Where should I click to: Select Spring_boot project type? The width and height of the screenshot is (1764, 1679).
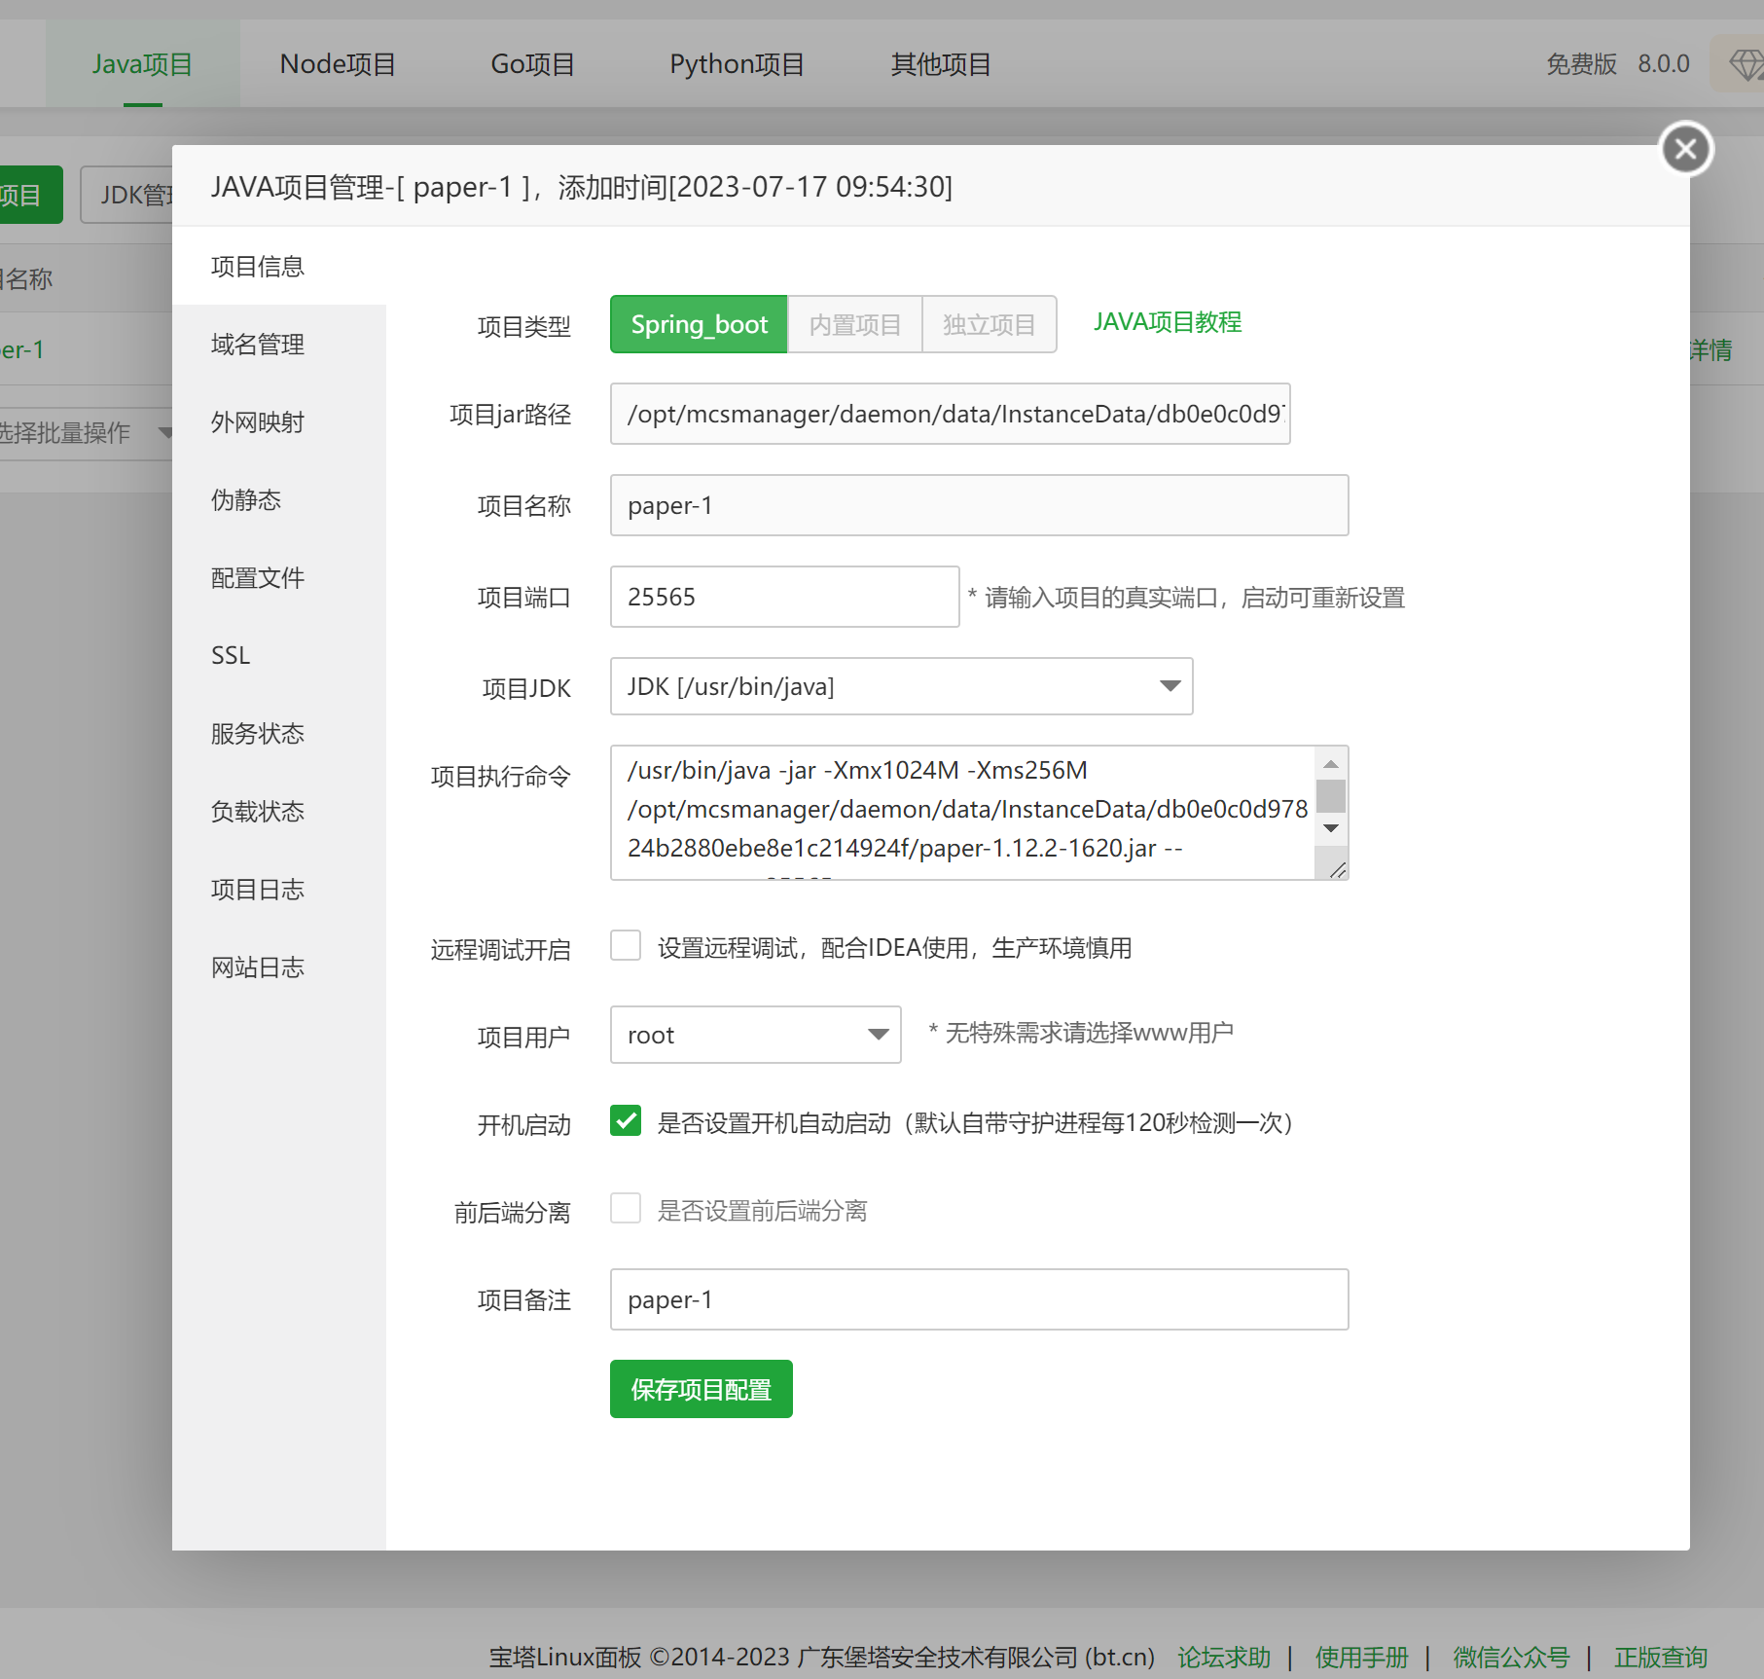[699, 324]
